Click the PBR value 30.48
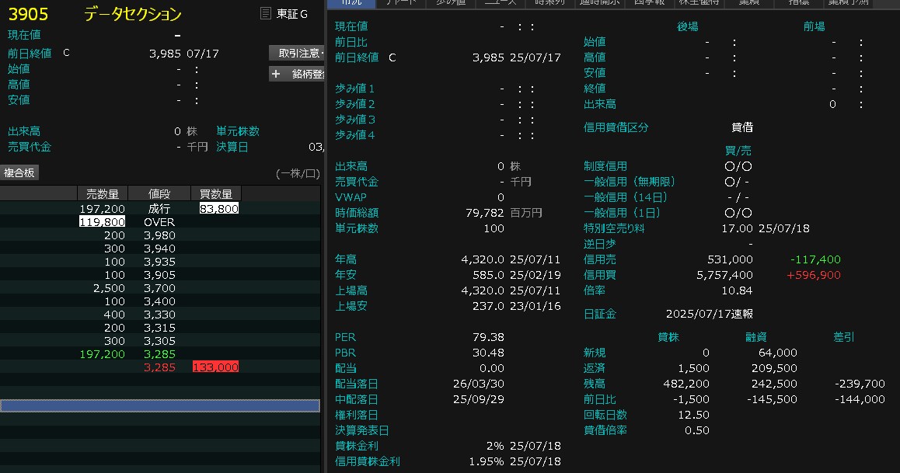The width and height of the screenshot is (900, 473). click(488, 353)
